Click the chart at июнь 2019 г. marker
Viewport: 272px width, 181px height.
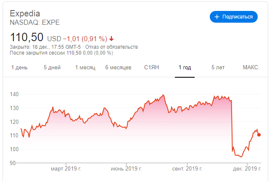pos(126,168)
